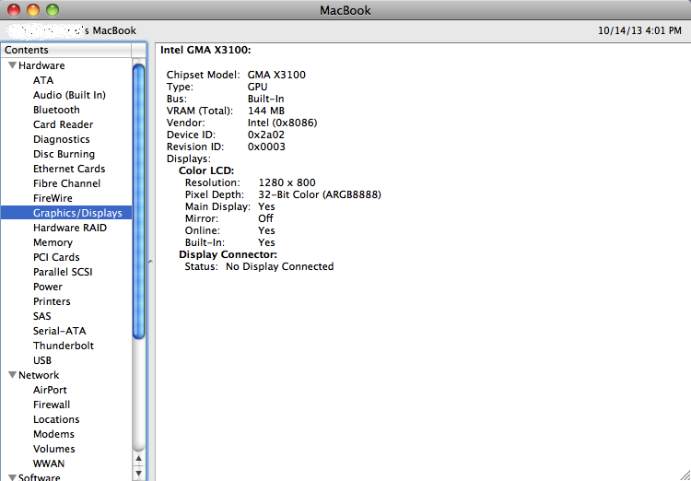The image size is (691, 481).
Task: Close the MacBook window
Action: [x=14, y=10]
